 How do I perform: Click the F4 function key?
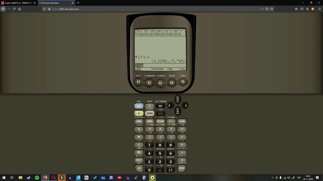pos(172,83)
